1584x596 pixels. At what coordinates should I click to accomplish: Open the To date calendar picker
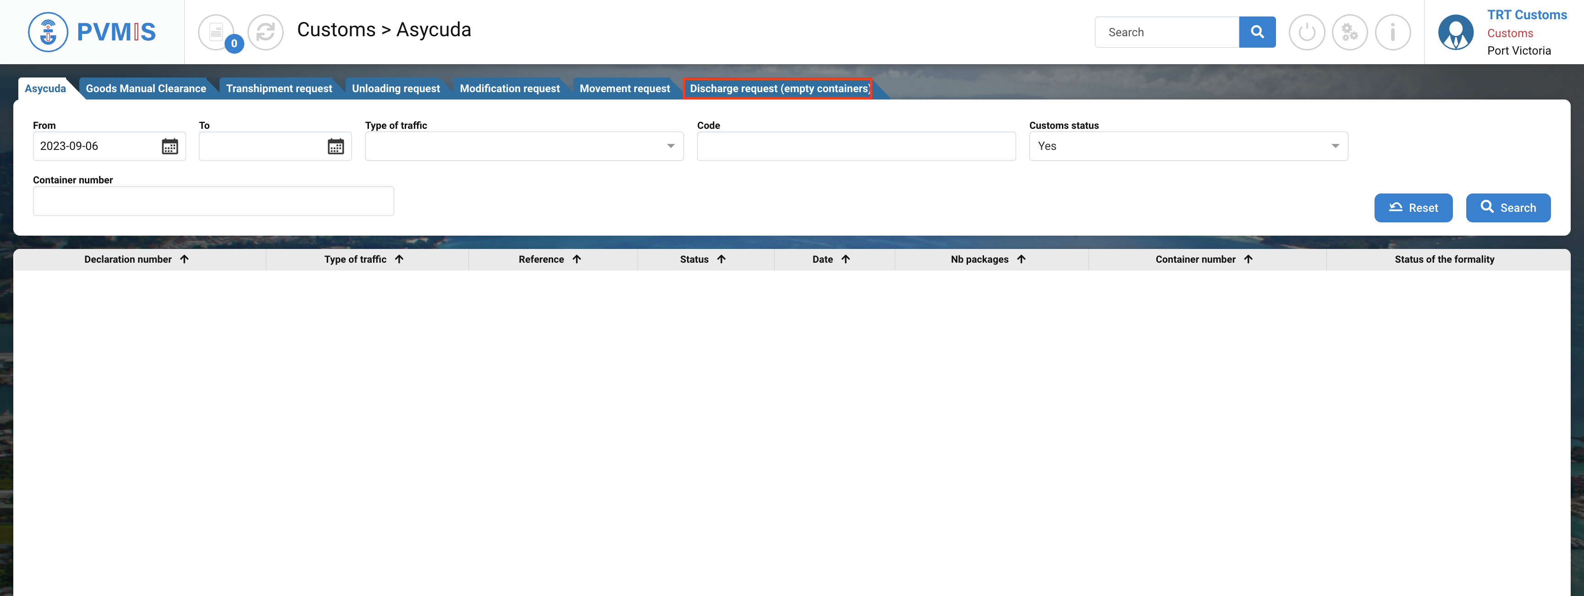click(x=336, y=146)
